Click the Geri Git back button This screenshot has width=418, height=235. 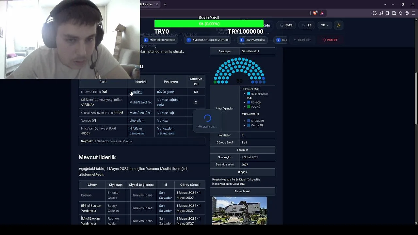click(302, 40)
